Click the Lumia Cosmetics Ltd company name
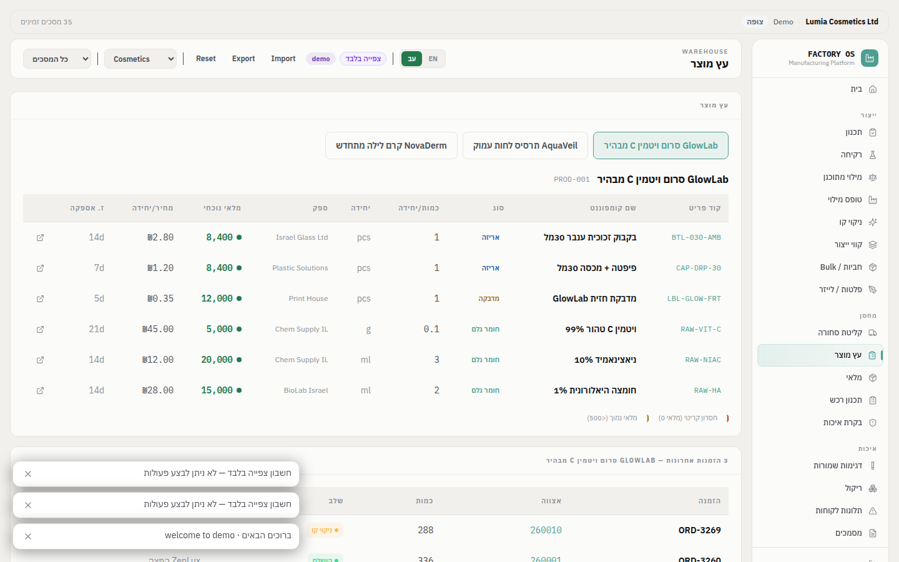This screenshot has width=899, height=562. click(842, 22)
